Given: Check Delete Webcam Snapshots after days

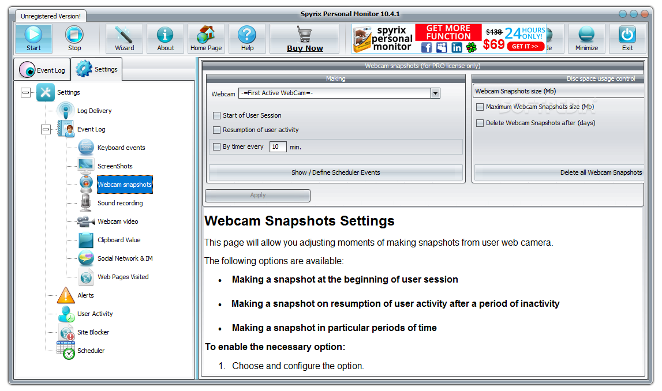Looking at the screenshot, I should (x=480, y=123).
